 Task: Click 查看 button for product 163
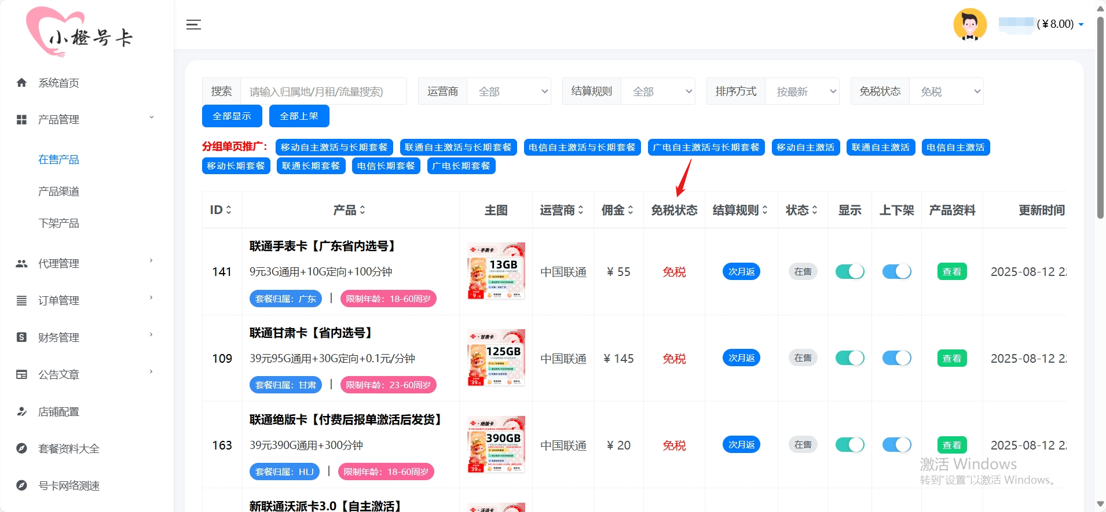pos(951,444)
